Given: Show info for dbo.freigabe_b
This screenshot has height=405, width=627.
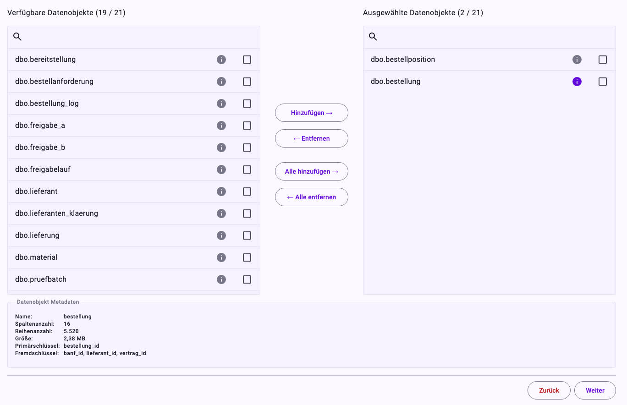Looking at the screenshot, I should 221,148.
